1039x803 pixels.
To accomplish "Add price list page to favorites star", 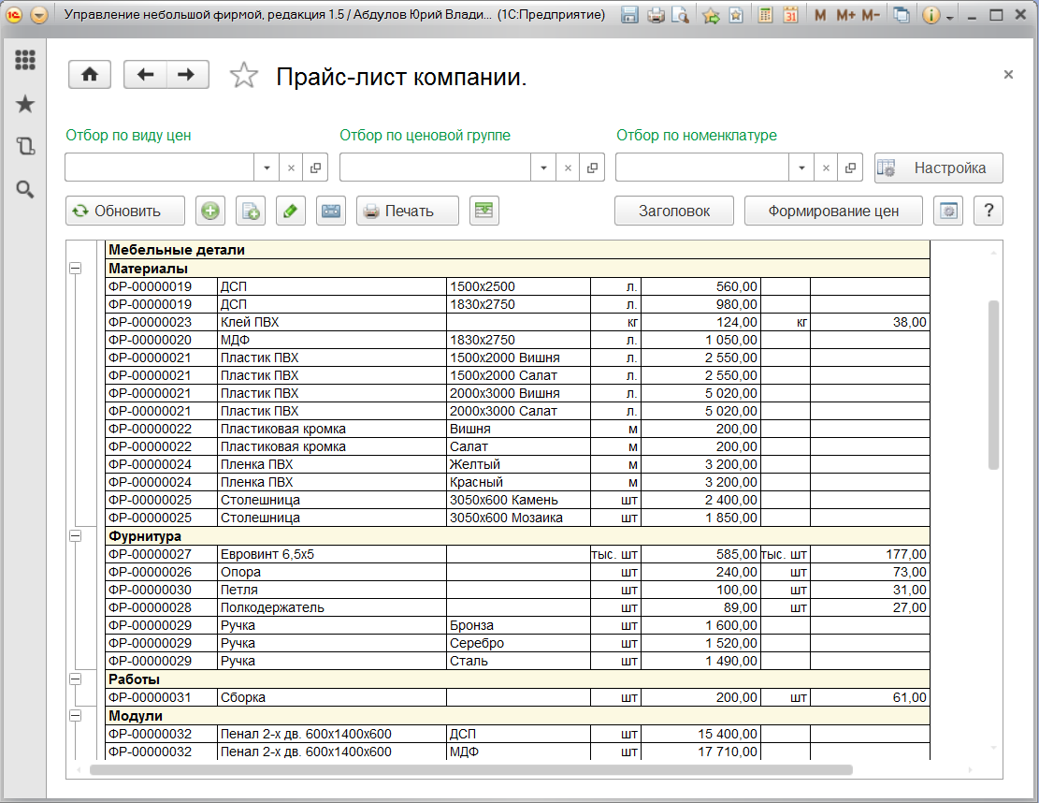I will (x=243, y=76).
